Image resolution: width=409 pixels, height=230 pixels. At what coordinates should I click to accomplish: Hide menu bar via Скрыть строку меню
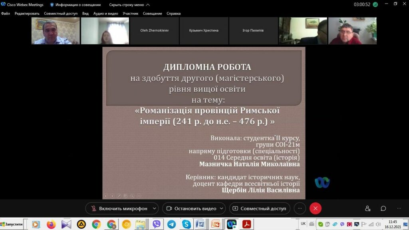click(129, 5)
